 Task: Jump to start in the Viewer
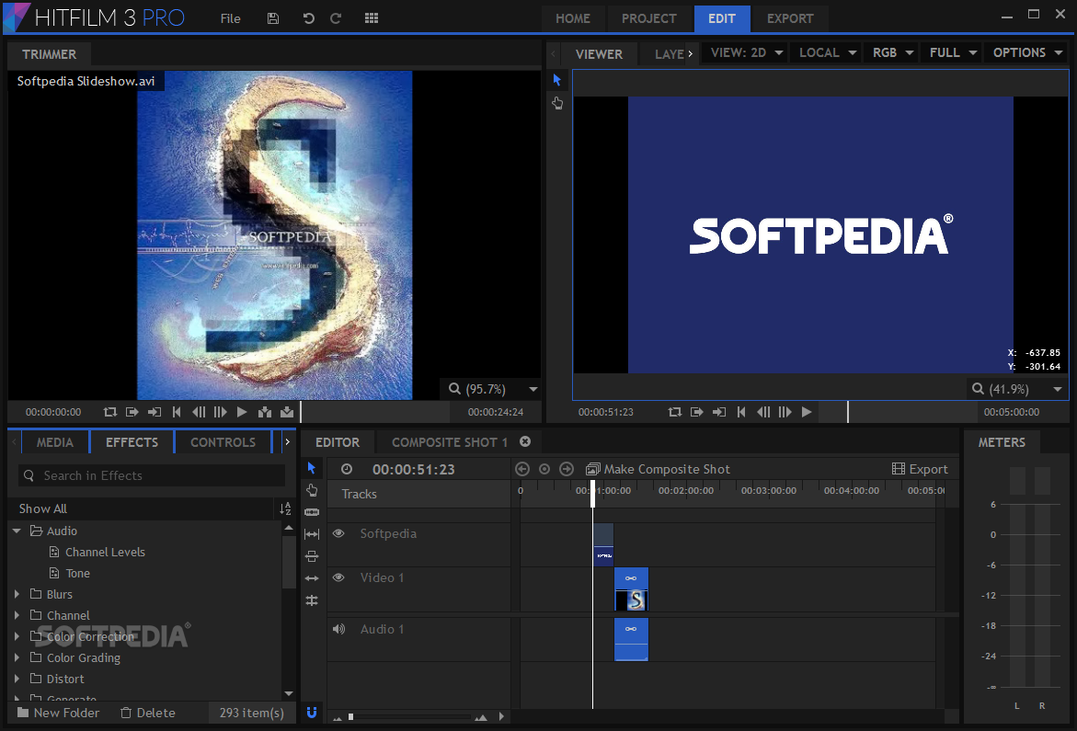(x=741, y=412)
